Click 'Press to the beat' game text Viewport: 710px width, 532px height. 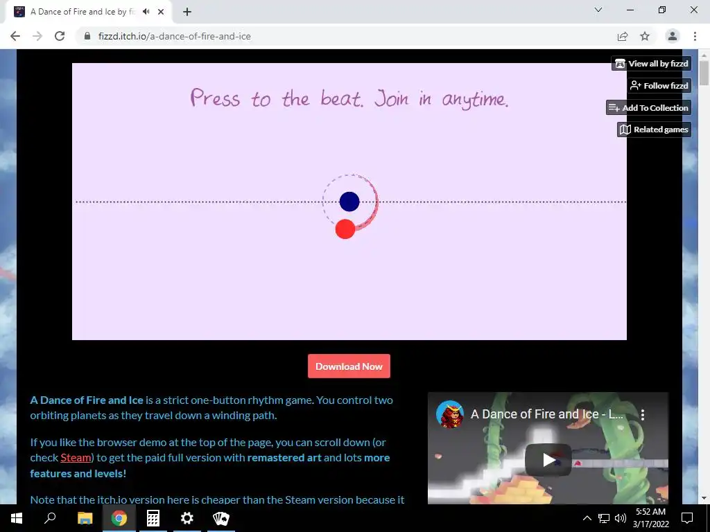click(x=349, y=98)
